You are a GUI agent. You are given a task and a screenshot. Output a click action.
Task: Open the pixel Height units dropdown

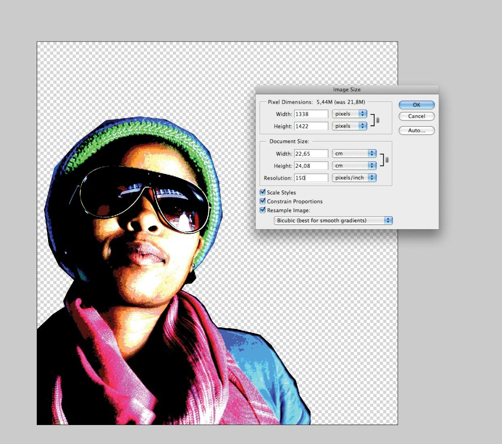pyautogui.click(x=349, y=126)
